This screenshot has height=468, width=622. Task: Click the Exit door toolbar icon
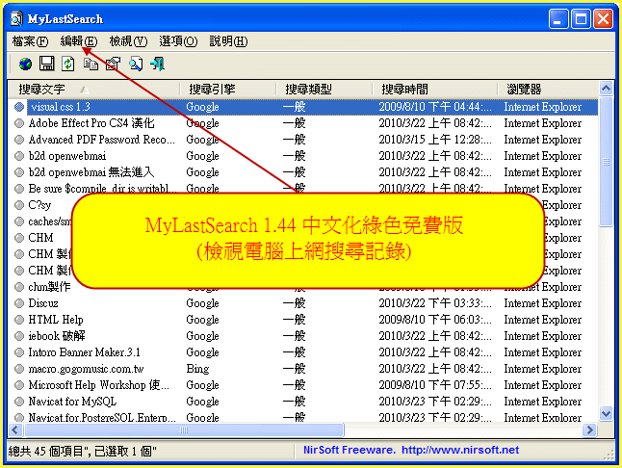(x=158, y=65)
